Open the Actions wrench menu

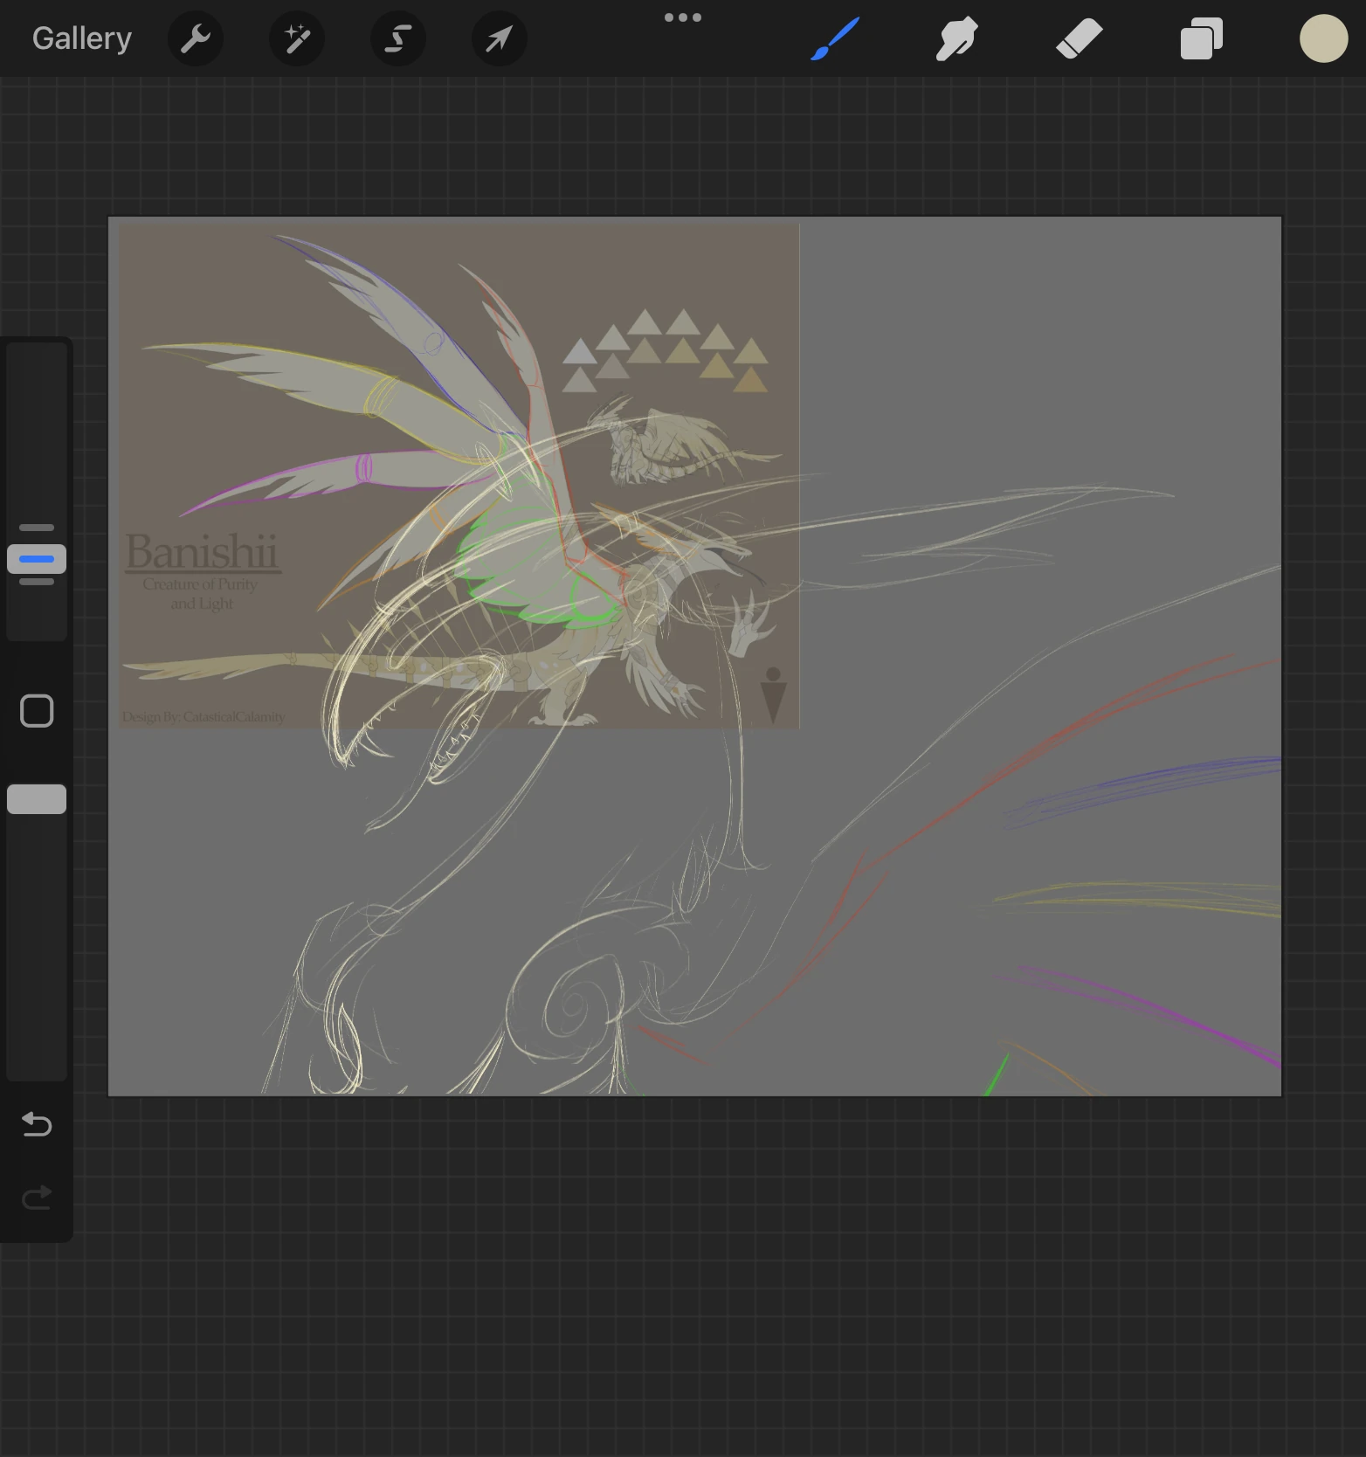point(196,38)
